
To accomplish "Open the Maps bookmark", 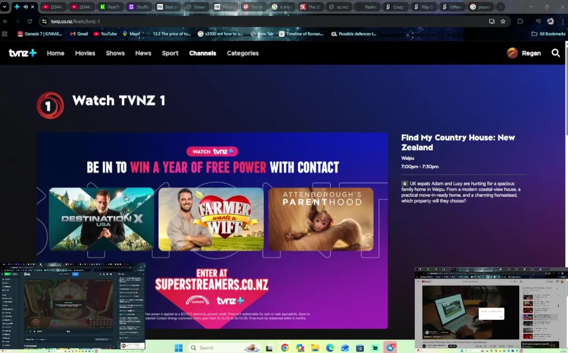I will click(x=131, y=34).
